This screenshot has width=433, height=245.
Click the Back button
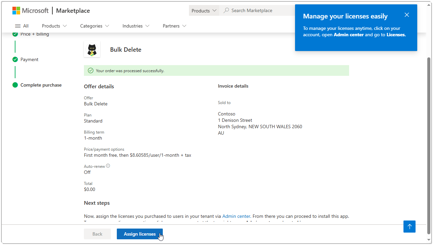97,234
